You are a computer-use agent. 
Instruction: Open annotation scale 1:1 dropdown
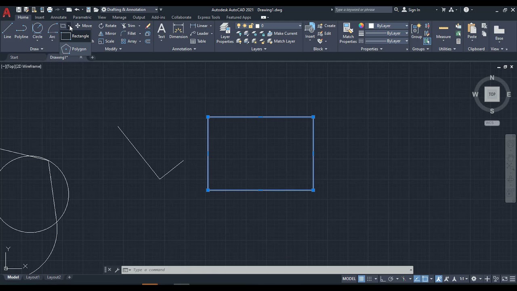click(463, 279)
